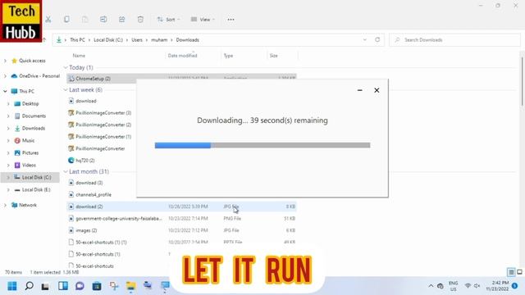Viewport: 525px width, 295px height.
Task: Open Task View on taskbar
Action: pos(46,286)
